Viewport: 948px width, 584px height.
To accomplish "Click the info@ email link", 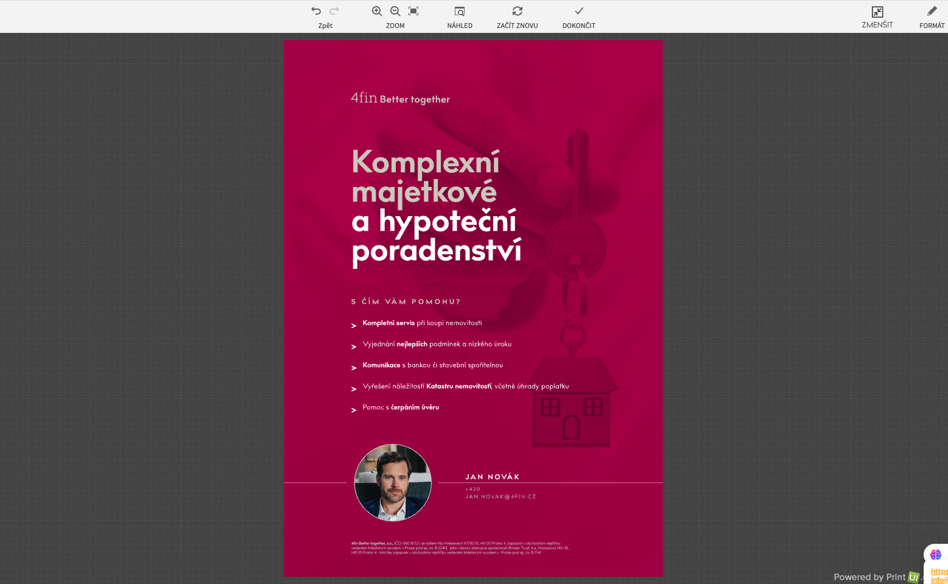I will pyautogui.click(x=938, y=580).
